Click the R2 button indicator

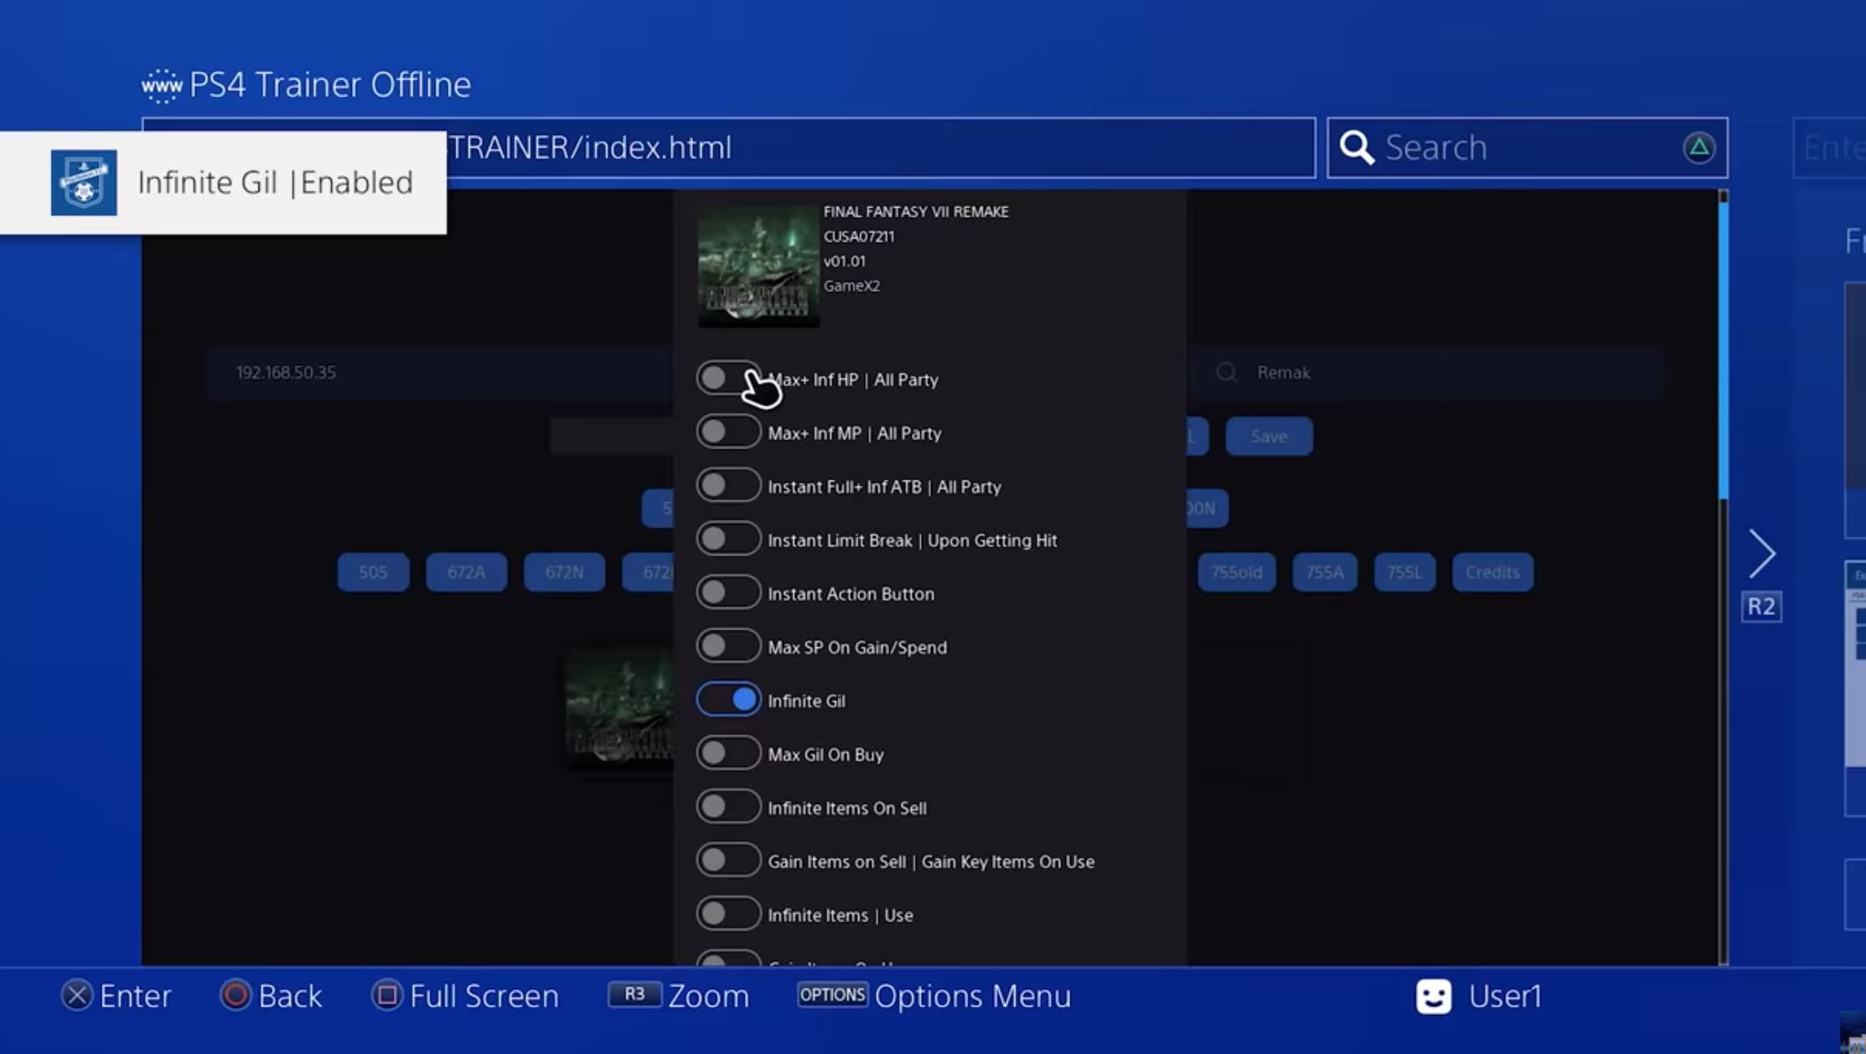point(1762,606)
